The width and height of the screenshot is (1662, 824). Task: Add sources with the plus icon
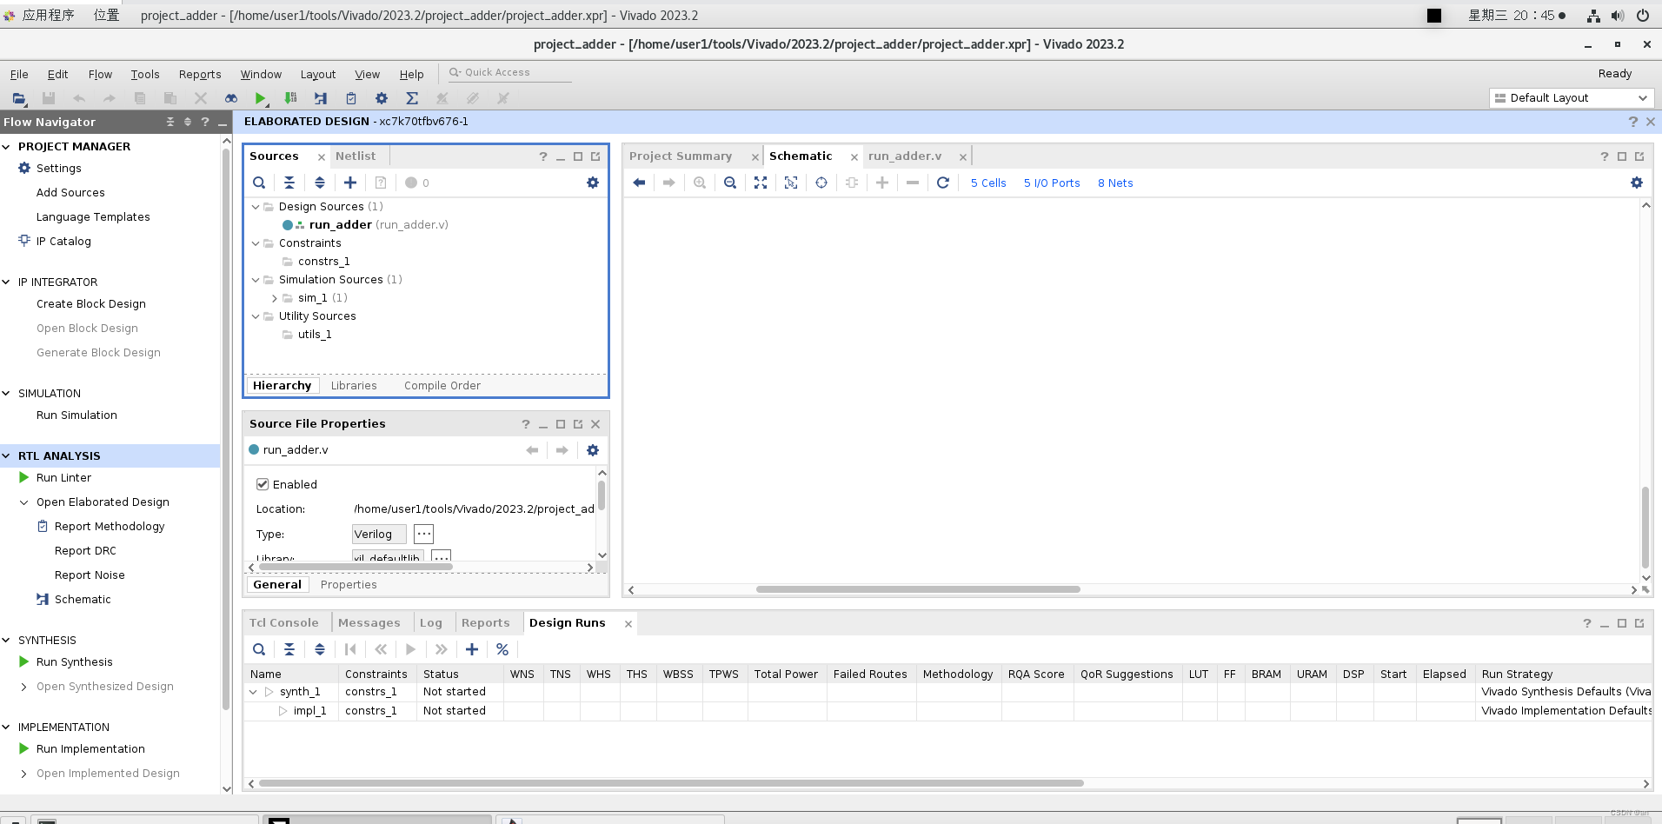350,183
